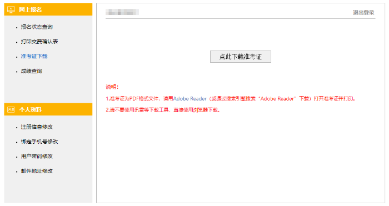Open the 打印交费确认表 page

tap(39, 42)
